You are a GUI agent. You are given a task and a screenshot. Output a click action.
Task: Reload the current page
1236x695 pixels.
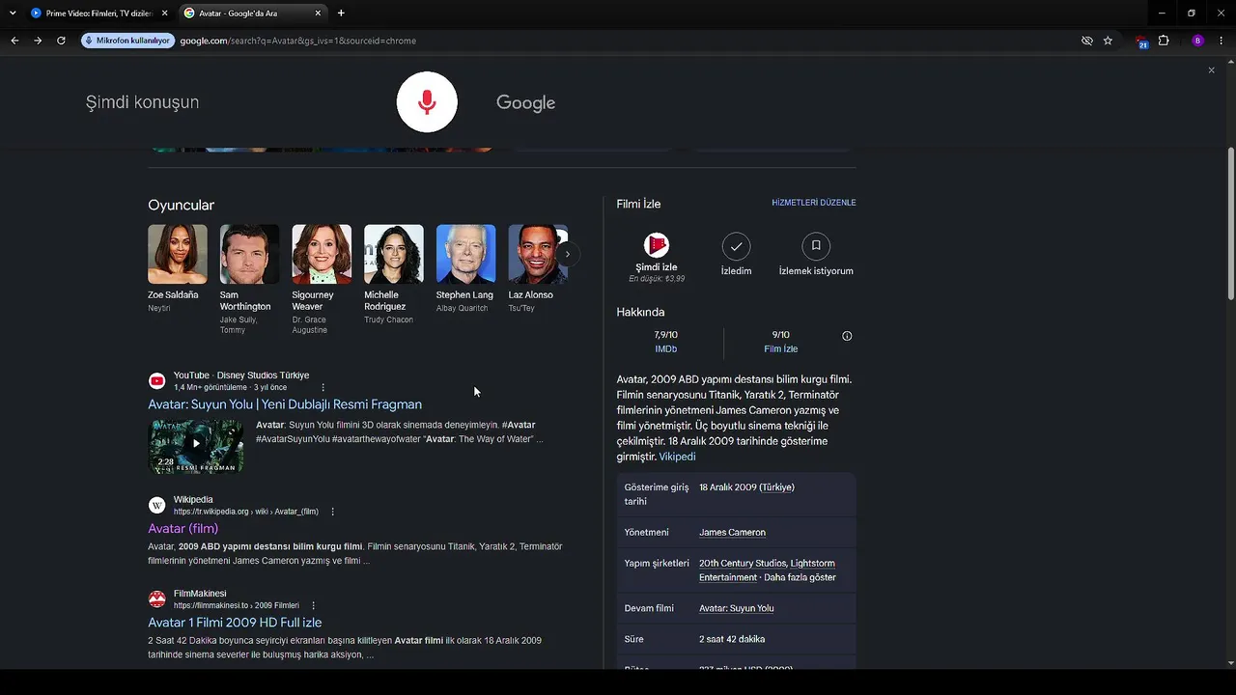click(61, 41)
